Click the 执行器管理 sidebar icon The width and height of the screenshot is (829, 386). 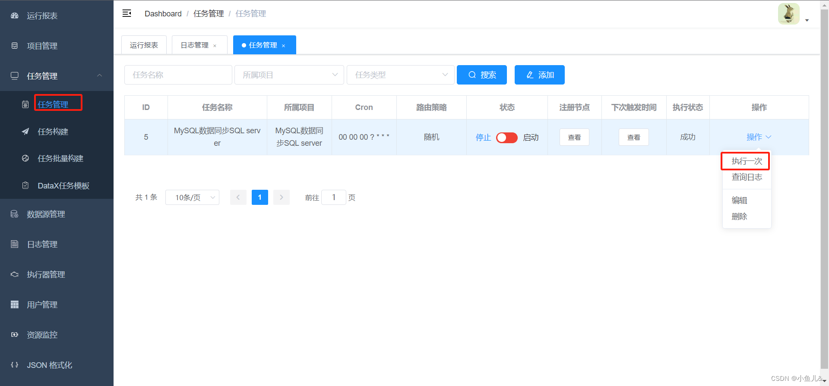tap(15, 274)
